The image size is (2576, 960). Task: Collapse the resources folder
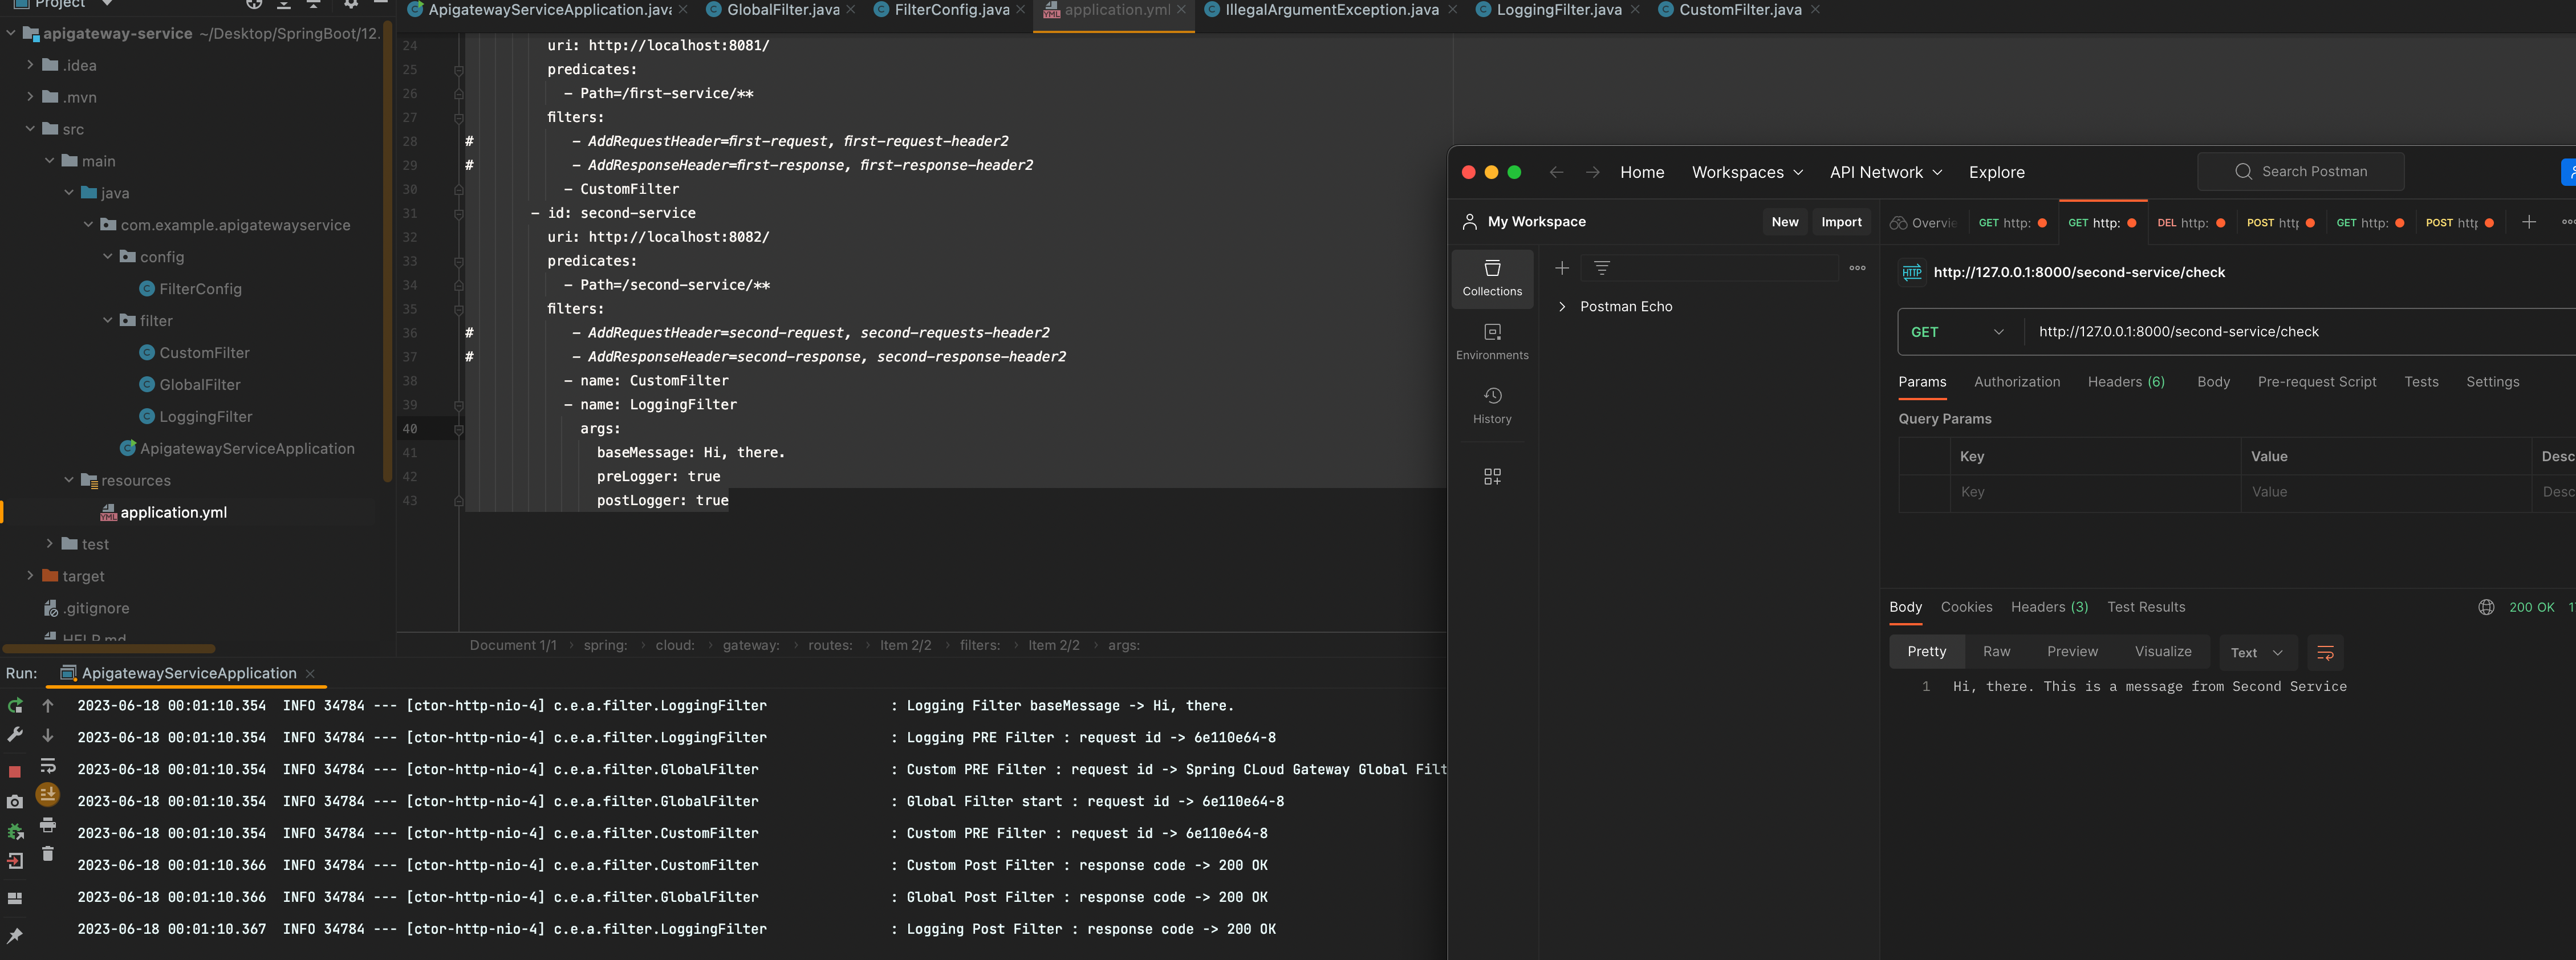(x=69, y=480)
